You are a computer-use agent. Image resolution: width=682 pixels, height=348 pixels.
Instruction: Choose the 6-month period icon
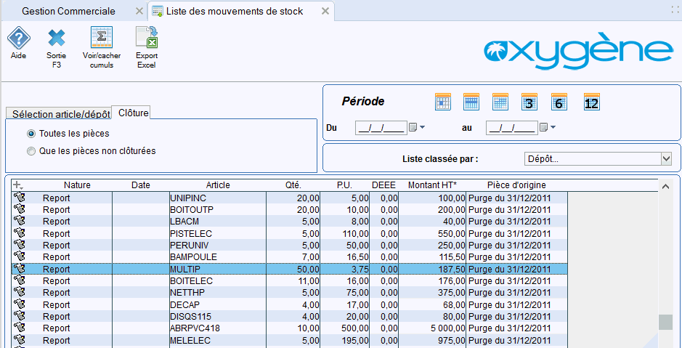(x=559, y=102)
